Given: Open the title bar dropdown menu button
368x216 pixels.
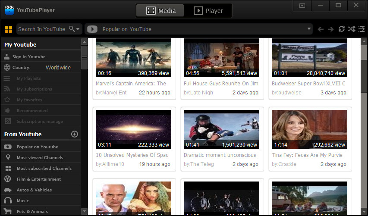Looking at the screenshot, I should tap(302, 6).
